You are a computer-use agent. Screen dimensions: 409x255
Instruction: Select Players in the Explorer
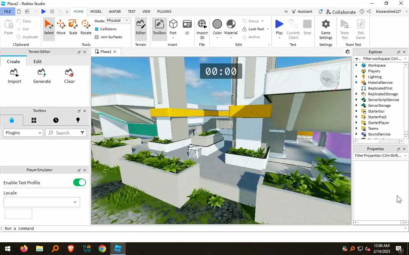(374, 71)
